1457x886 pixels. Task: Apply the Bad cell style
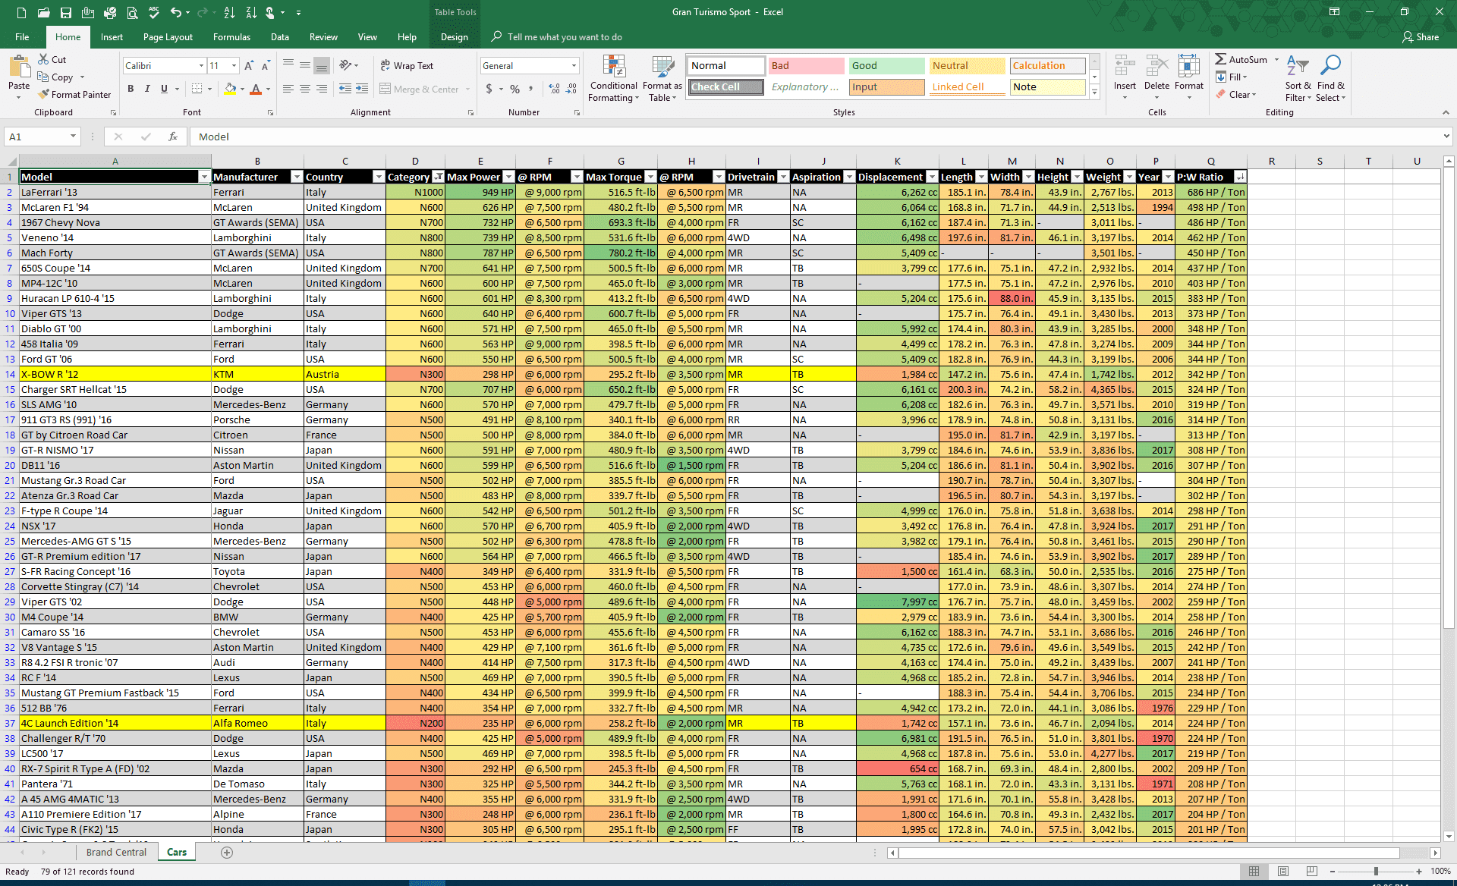click(x=806, y=66)
